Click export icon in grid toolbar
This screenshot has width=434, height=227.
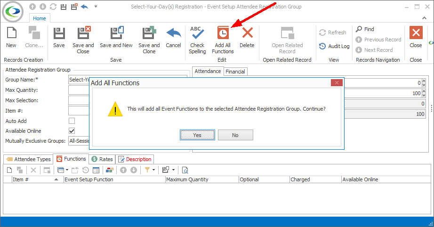point(75,170)
